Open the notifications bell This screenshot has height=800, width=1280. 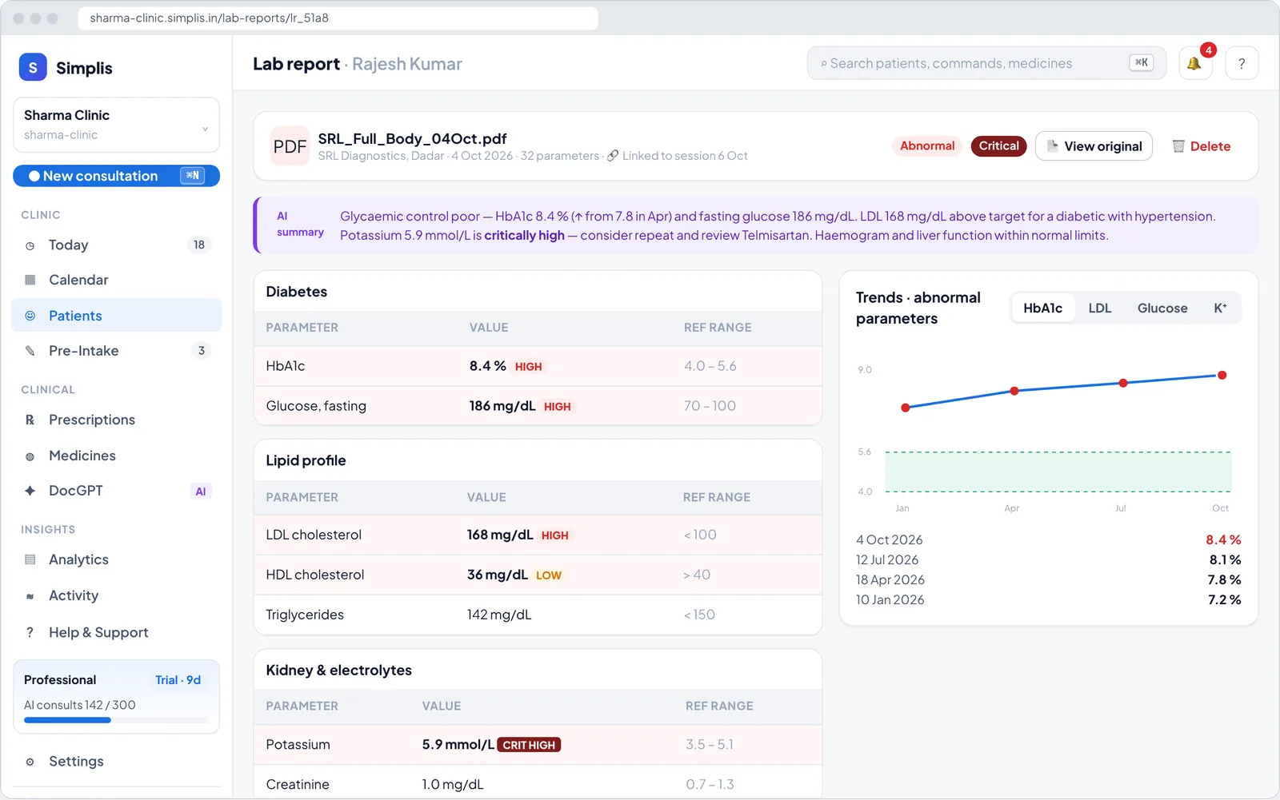(1194, 63)
